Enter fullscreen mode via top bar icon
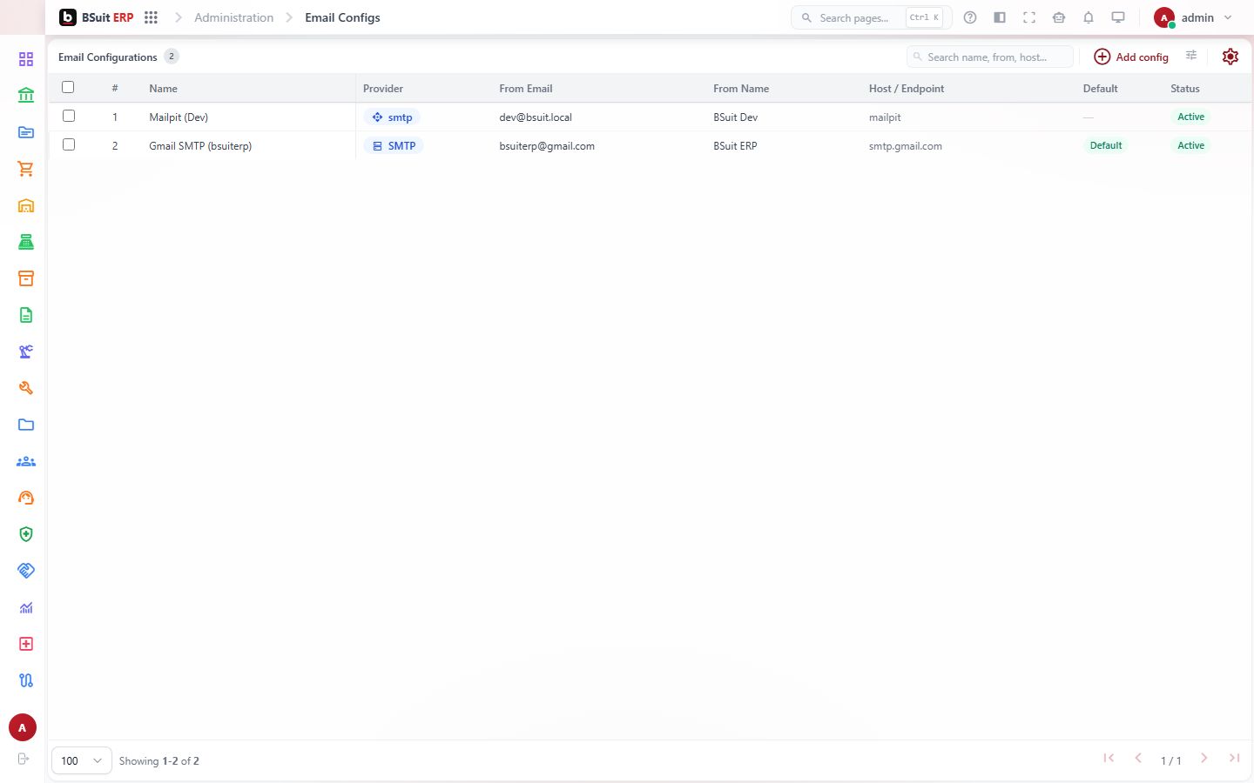The width and height of the screenshot is (1254, 783). (x=1029, y=17)
